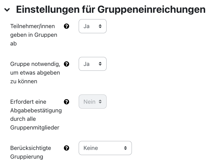Click the arrows icon inside the first Ja dropdown

[100, 26]
